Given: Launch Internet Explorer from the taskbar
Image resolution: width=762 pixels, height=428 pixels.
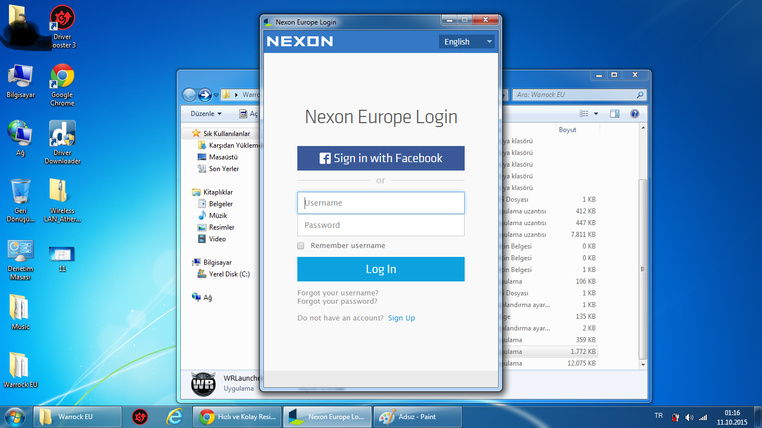Looking at the screenshot, I should click(x=175, y=417).
